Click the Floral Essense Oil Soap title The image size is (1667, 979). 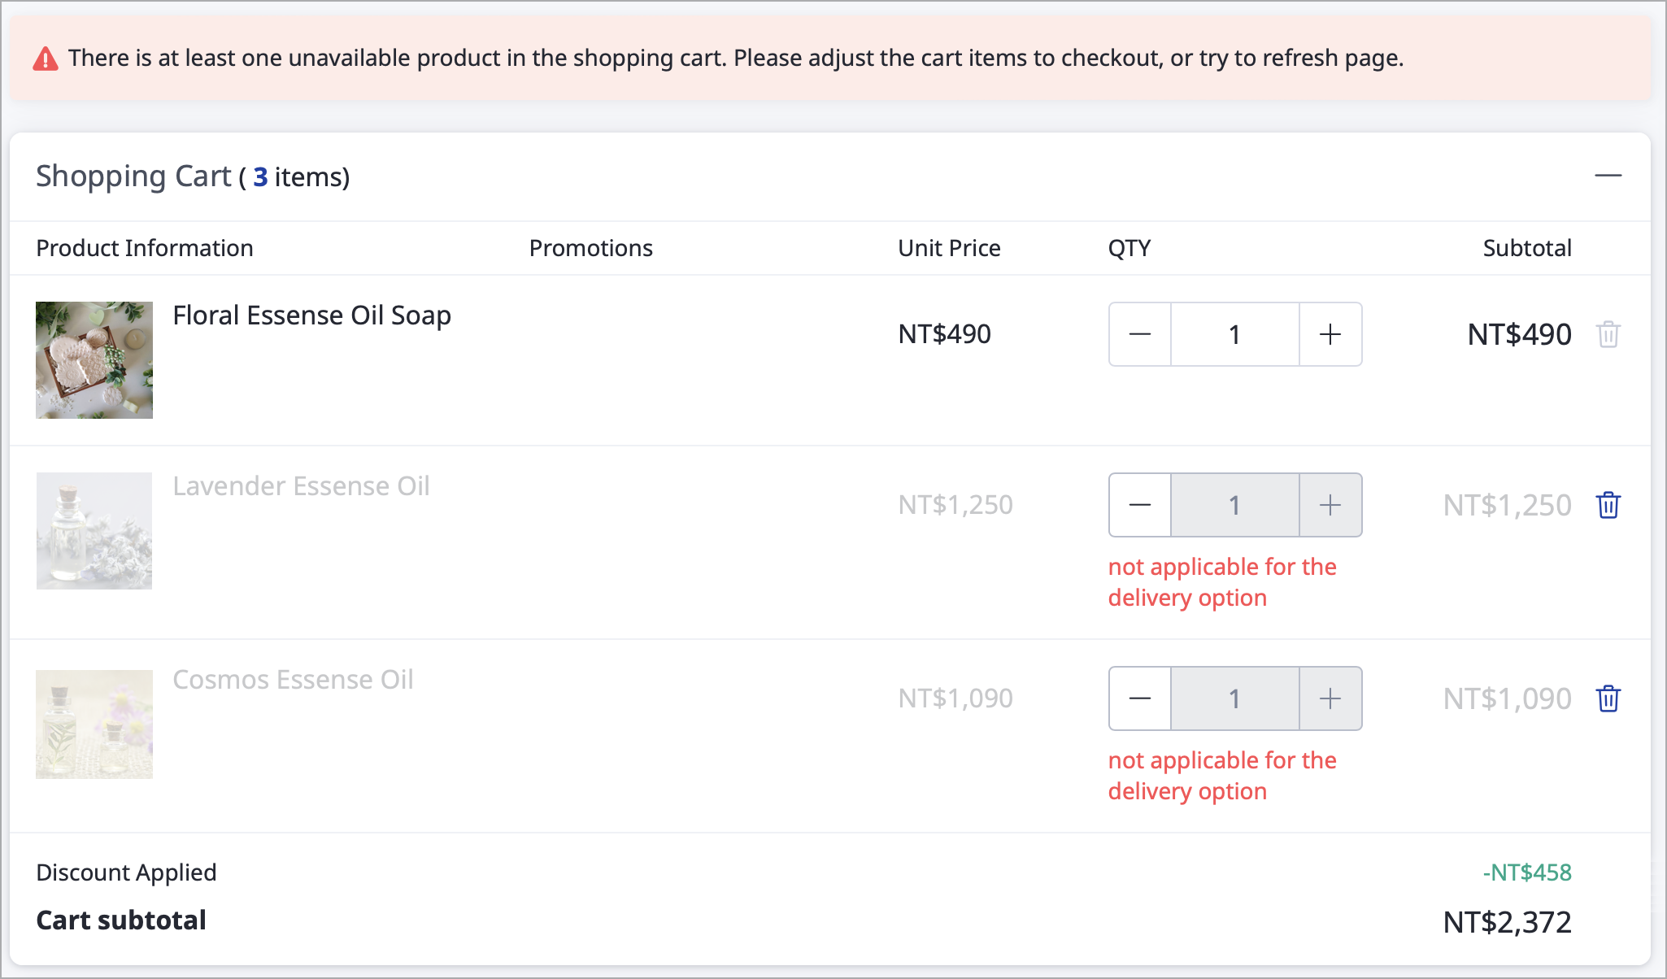tap(311, 315)
